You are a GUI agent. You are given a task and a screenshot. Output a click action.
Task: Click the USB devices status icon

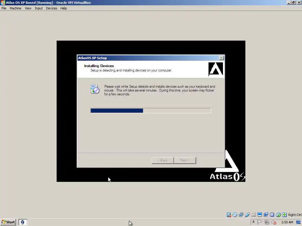pos(247,215)
